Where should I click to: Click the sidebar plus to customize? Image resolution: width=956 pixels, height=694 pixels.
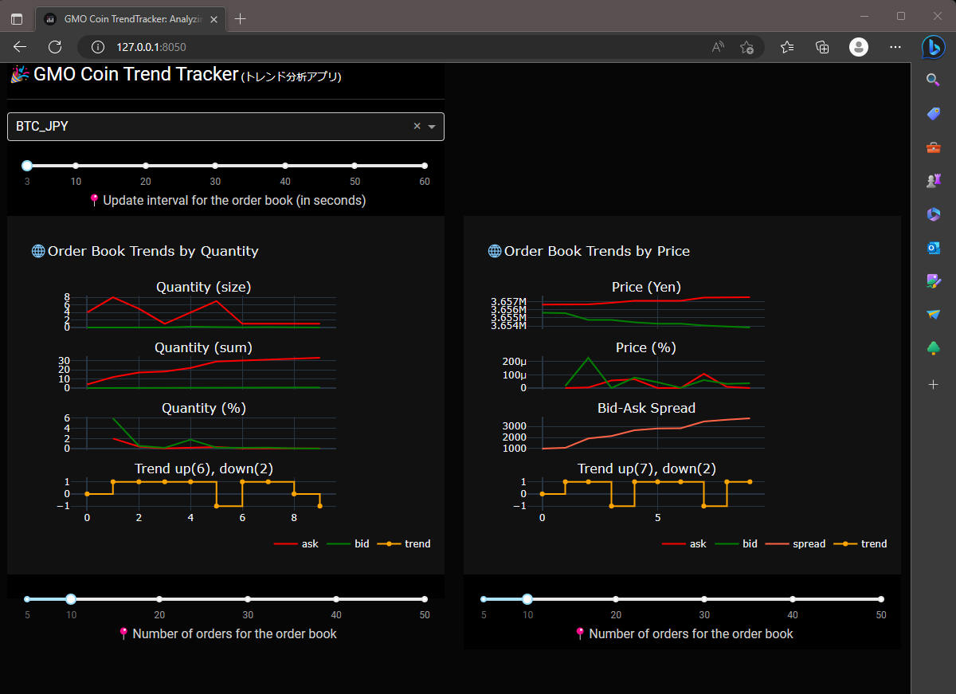point(934,384)
